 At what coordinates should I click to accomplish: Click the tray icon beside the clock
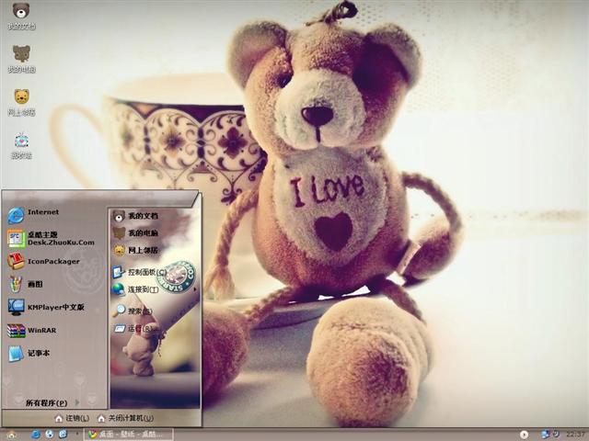[x=556, y=435]
